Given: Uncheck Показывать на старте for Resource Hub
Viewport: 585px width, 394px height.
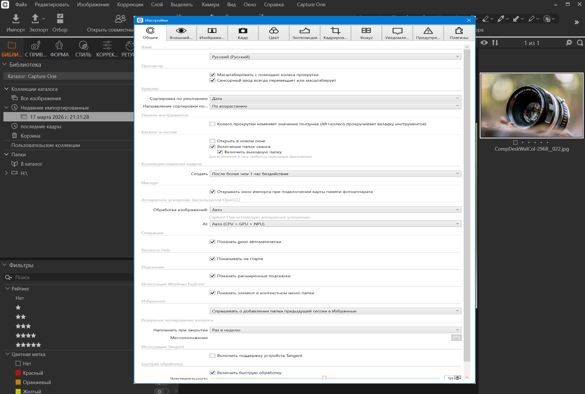Looking at the screenshot, I should [213, 259].
